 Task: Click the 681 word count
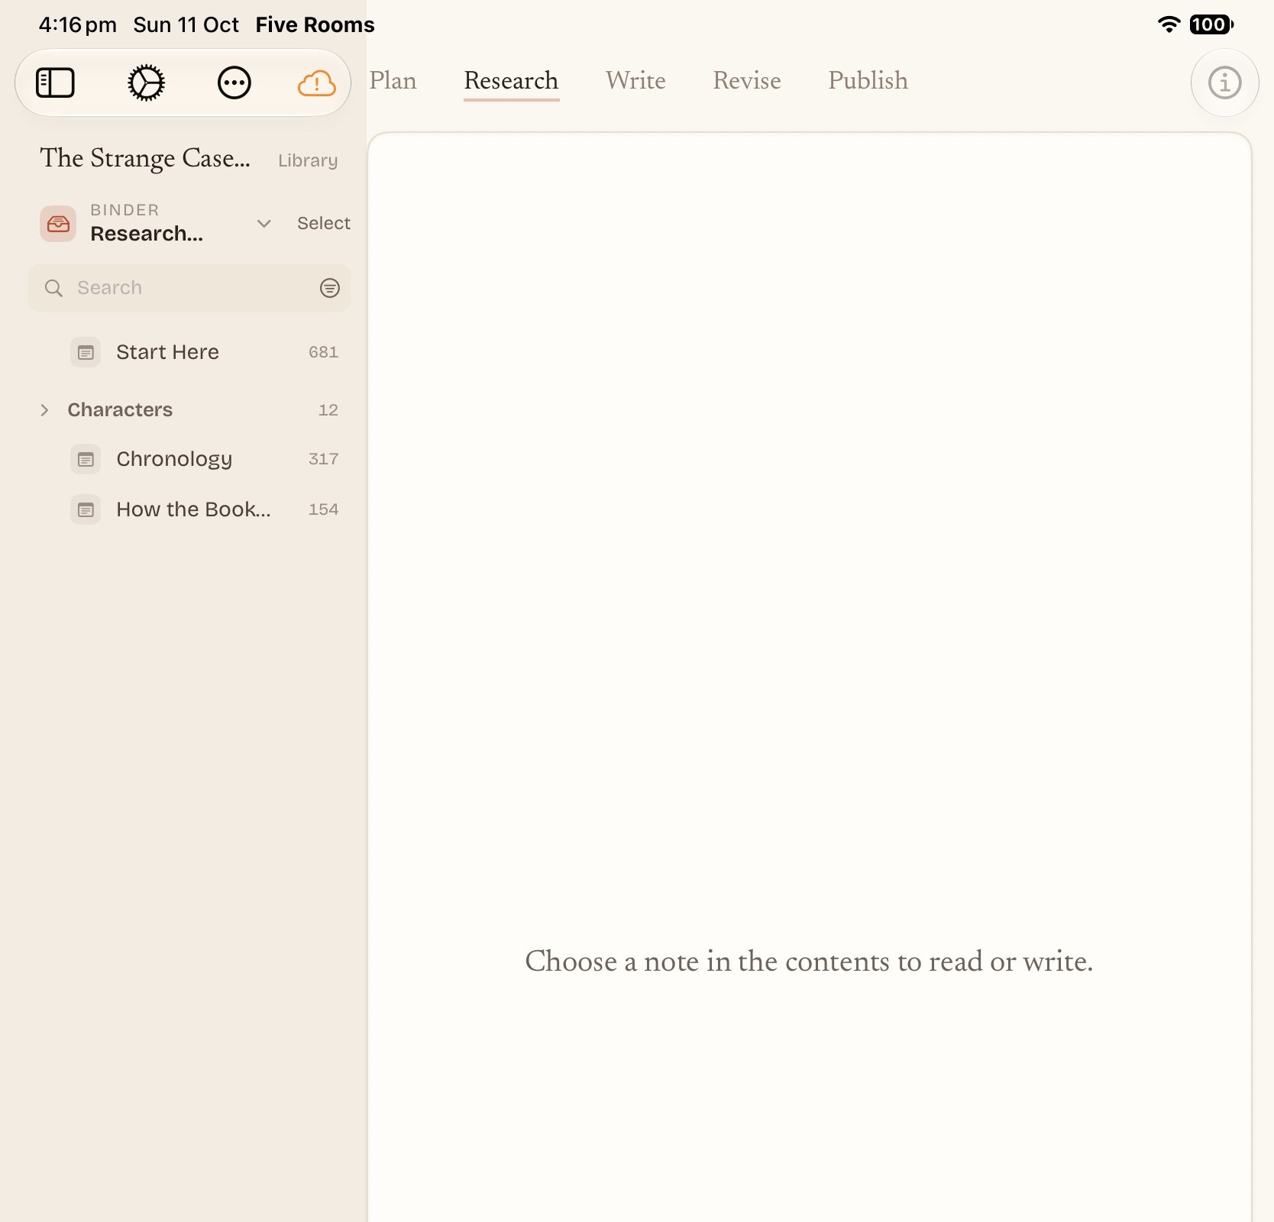point(323,352)
